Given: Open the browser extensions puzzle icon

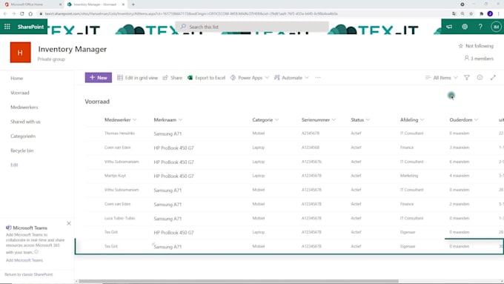Looking at the screenshot, I should tap(481, 14).
